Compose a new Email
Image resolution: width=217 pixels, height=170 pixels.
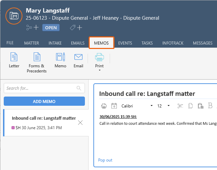pyautogui.click(x=78, y=60)
